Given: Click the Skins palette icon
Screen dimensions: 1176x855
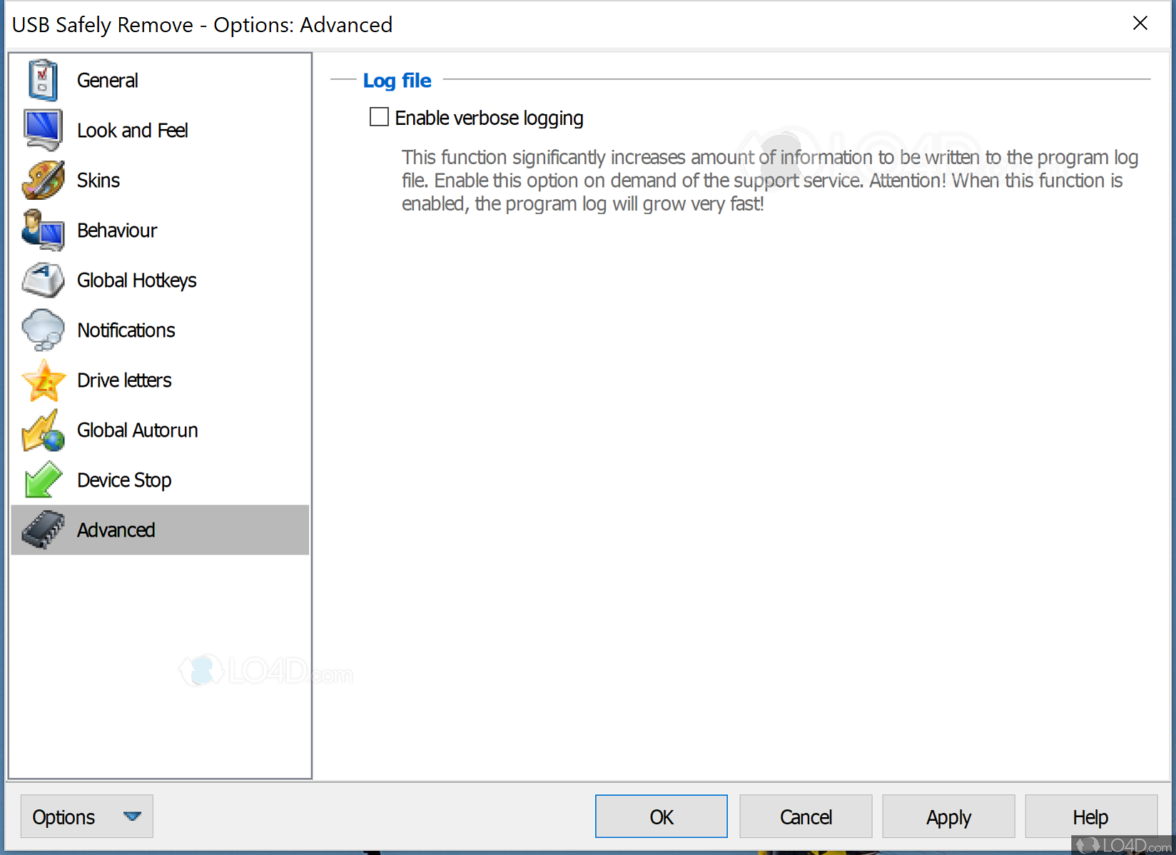Looking at the screenshot, I should click(x=42, y=180).
